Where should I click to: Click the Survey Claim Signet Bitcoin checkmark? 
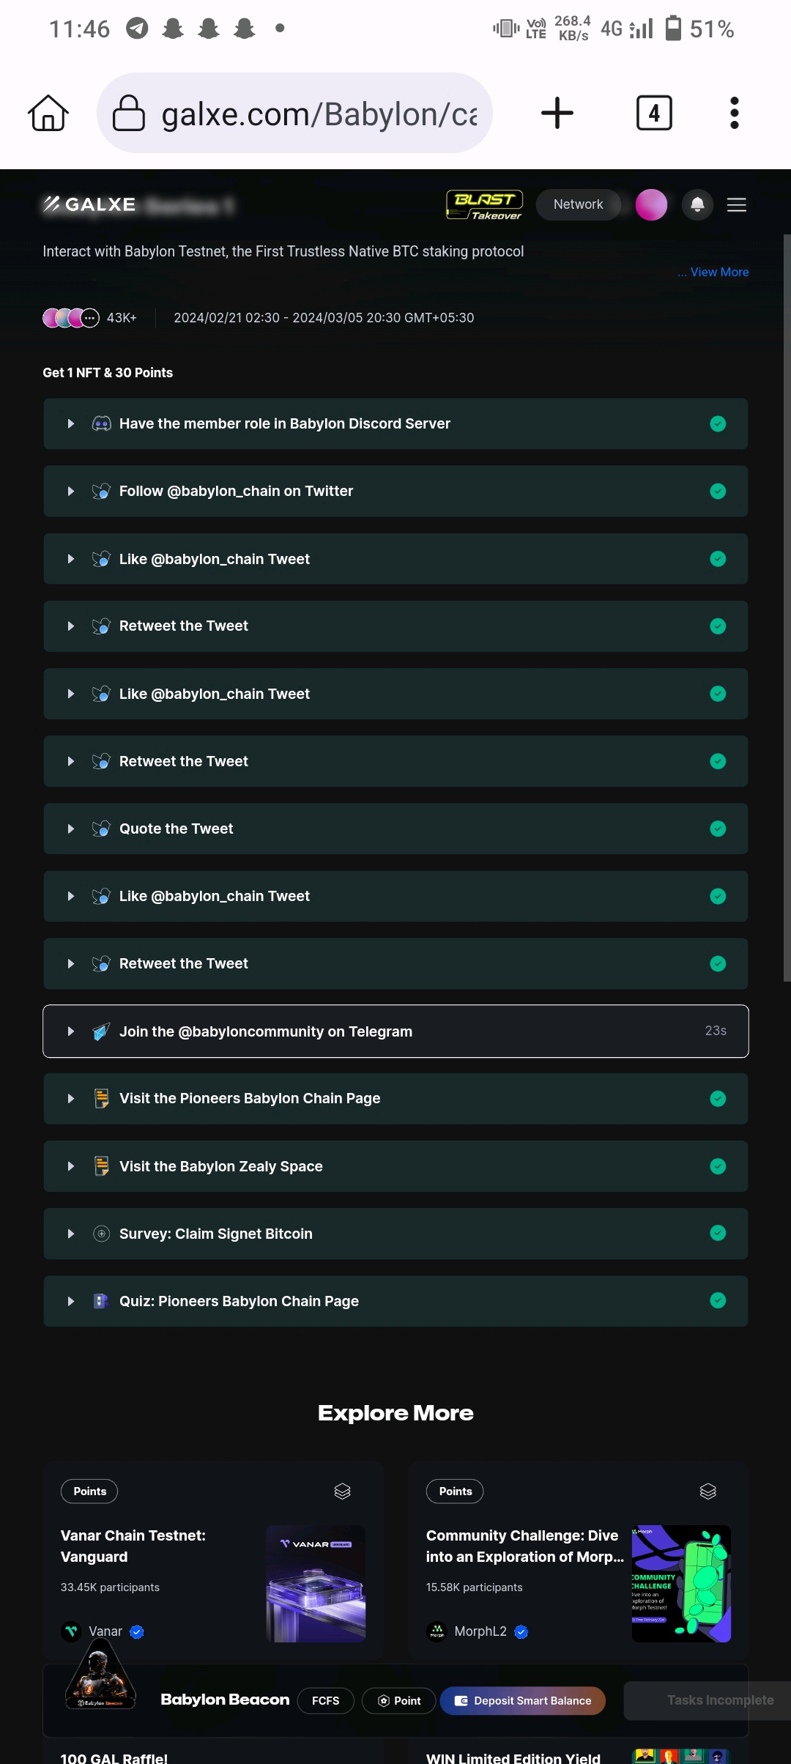click(x=718, y=1234)
